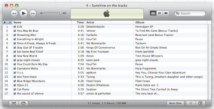Image resolution: width=214 pixels, height=109 pixels.
Task: Click the artist My First Trumpet
Action: 97,52
